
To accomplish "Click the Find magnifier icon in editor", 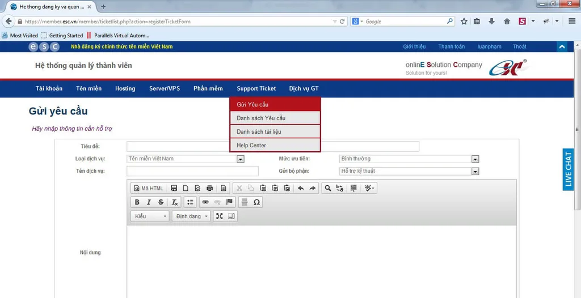I will pos(327,188).
